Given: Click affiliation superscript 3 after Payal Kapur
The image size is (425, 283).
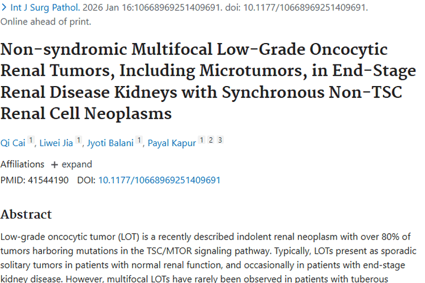Looking at the screenshot, I should (220, 140).
